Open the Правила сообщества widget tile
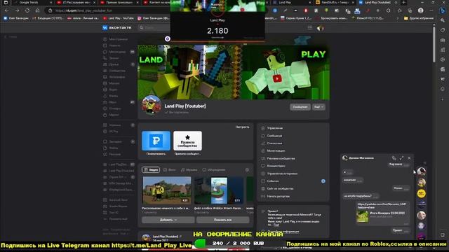 (x=187, y=141)
